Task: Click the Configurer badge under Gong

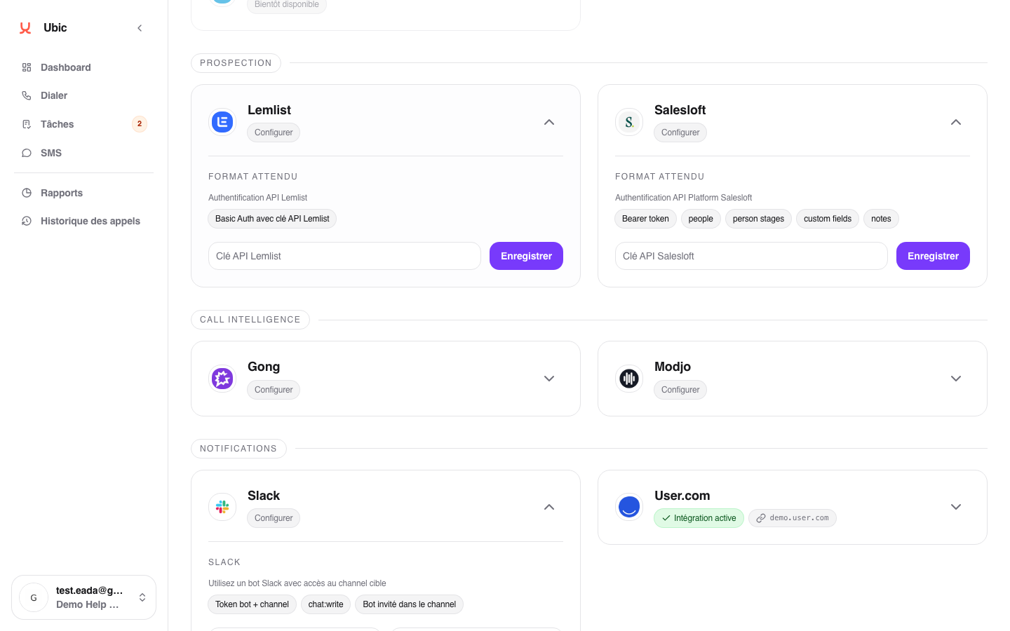Action: tap(274, 390)
